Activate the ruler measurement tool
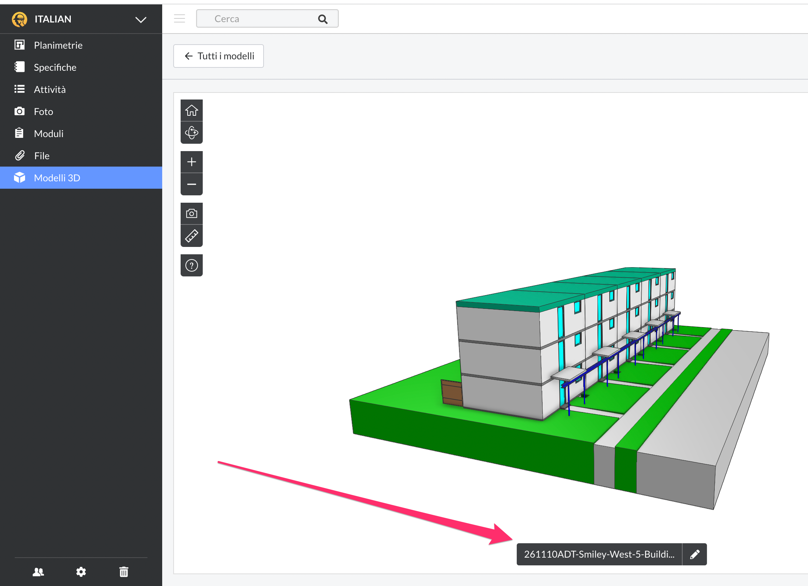Viewport: 808px width, 586px height. click(192, 236)
